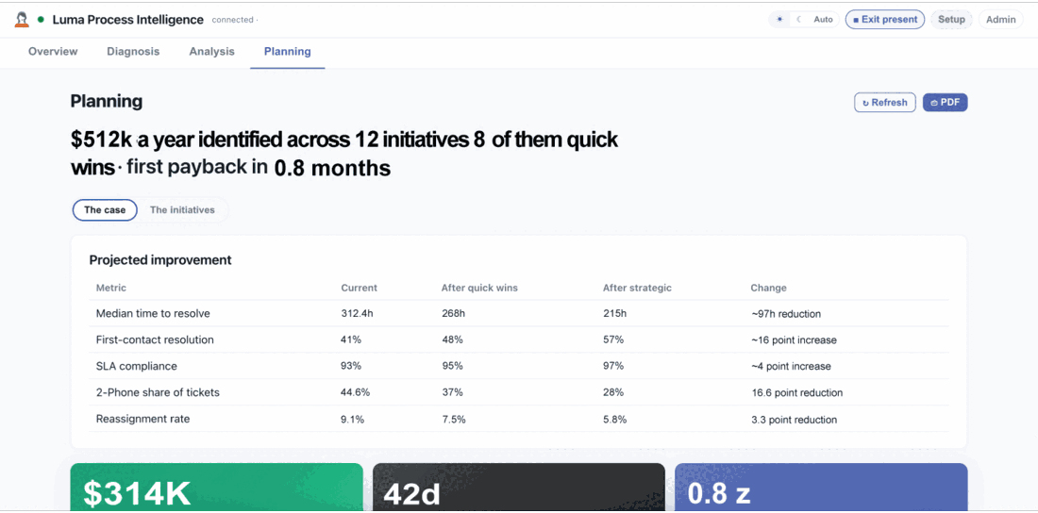Viewport: 1038px width, 513px height.
Task: Go to the Analysis tab
Action: (x=211, y=52)
